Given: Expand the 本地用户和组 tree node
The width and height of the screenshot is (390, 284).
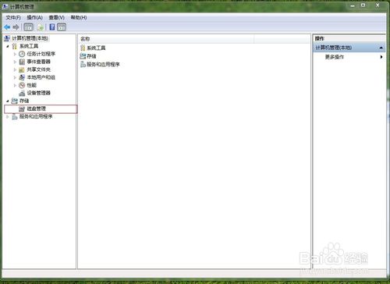Looking at the screenshot, I should 15,77.
